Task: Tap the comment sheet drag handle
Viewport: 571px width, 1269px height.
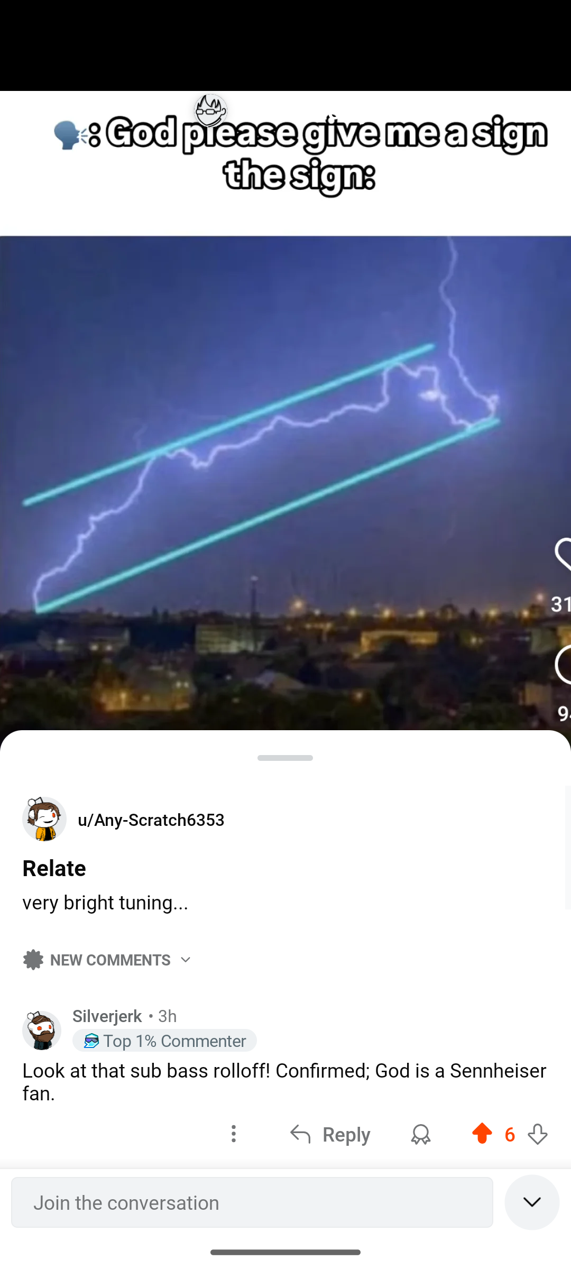Action: pos(285,758)
